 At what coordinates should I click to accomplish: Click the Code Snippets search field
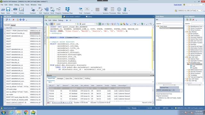[x=198, y=23]
